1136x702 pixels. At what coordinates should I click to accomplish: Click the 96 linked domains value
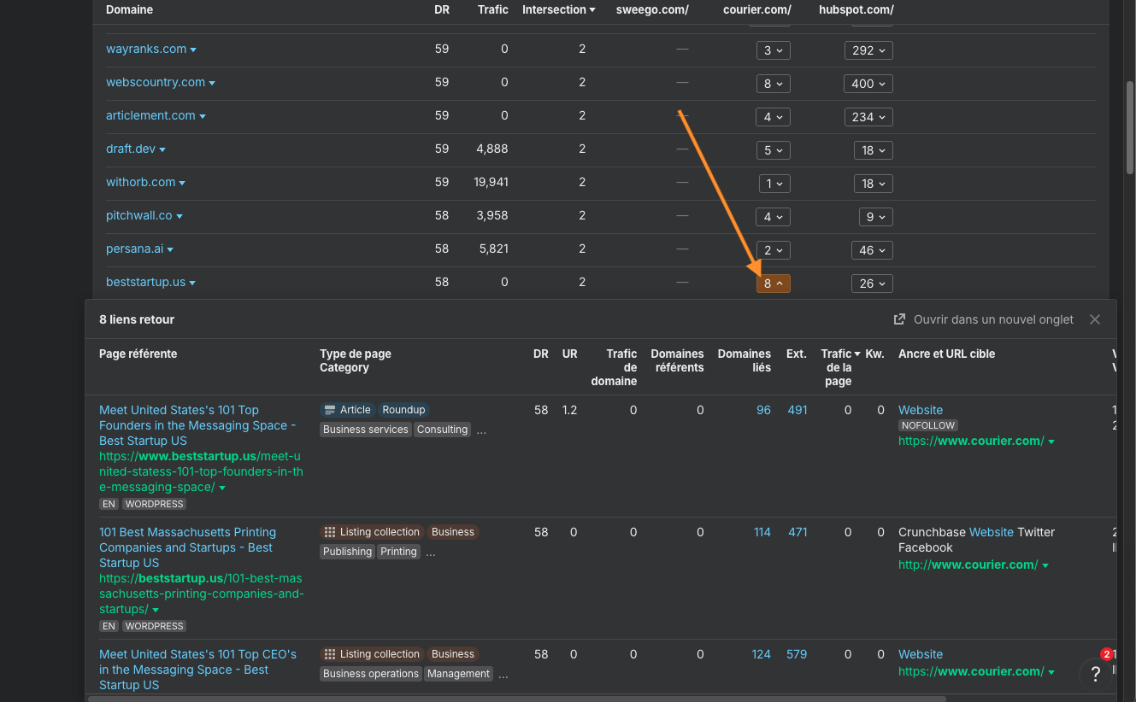point(763,410)
